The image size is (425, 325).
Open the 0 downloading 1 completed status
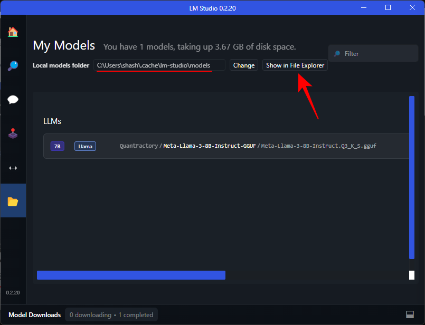111,314
